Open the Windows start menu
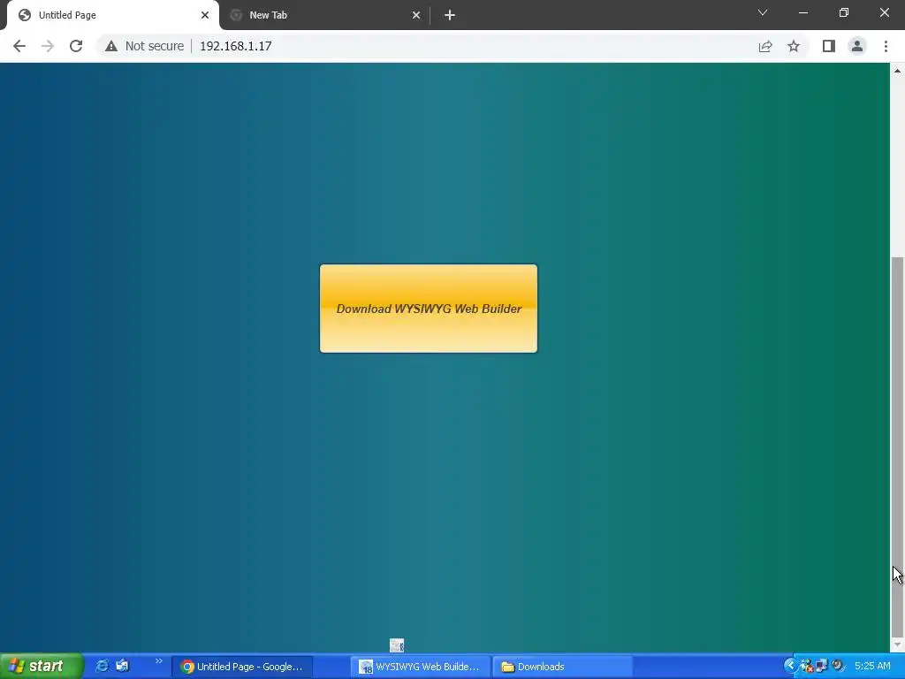Image resolution: width=905 pixels, height=679 pixels. click(x=41, y=667)
